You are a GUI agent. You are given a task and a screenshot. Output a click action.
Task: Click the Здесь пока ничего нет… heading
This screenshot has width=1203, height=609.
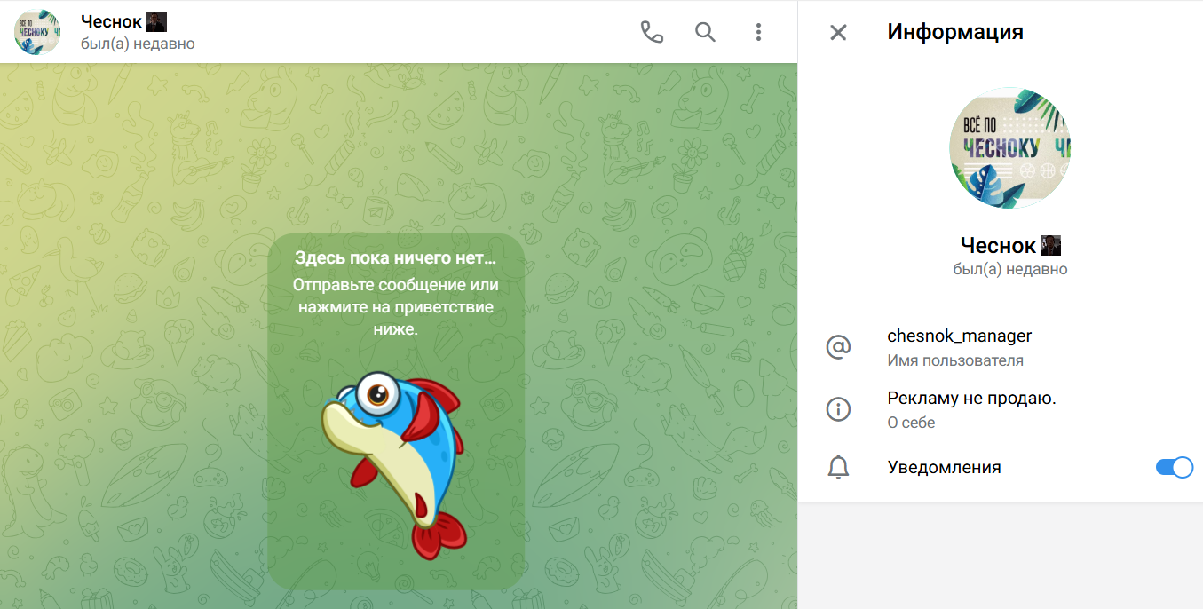click(x=396, y=258)
